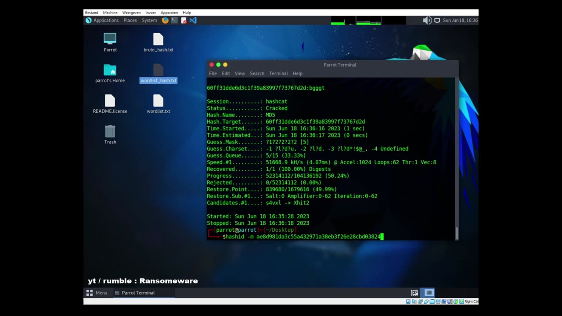Click the Hash.Target line
The height and width of the screenshot is (316, 562).
click(x=286, y=122)
